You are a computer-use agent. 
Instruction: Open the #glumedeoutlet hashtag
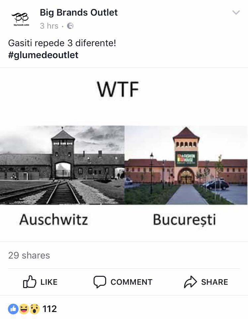click(43, 55)
